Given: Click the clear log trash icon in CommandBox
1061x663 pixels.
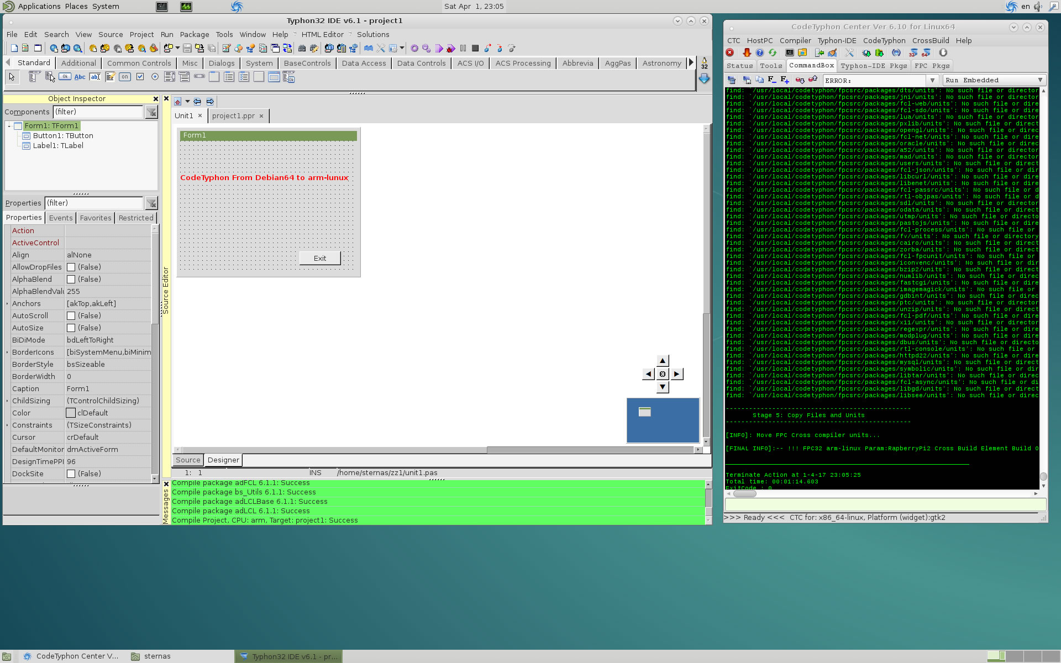Looking at the screenshot, I should point(731,80).
